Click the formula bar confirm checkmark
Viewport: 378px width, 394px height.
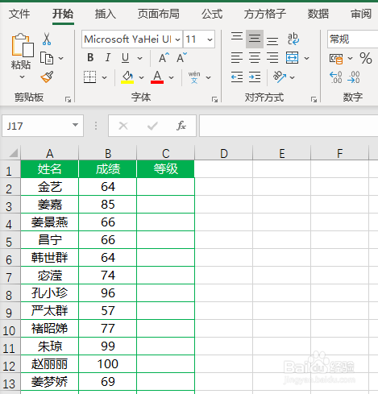click(x=152, y=126)
